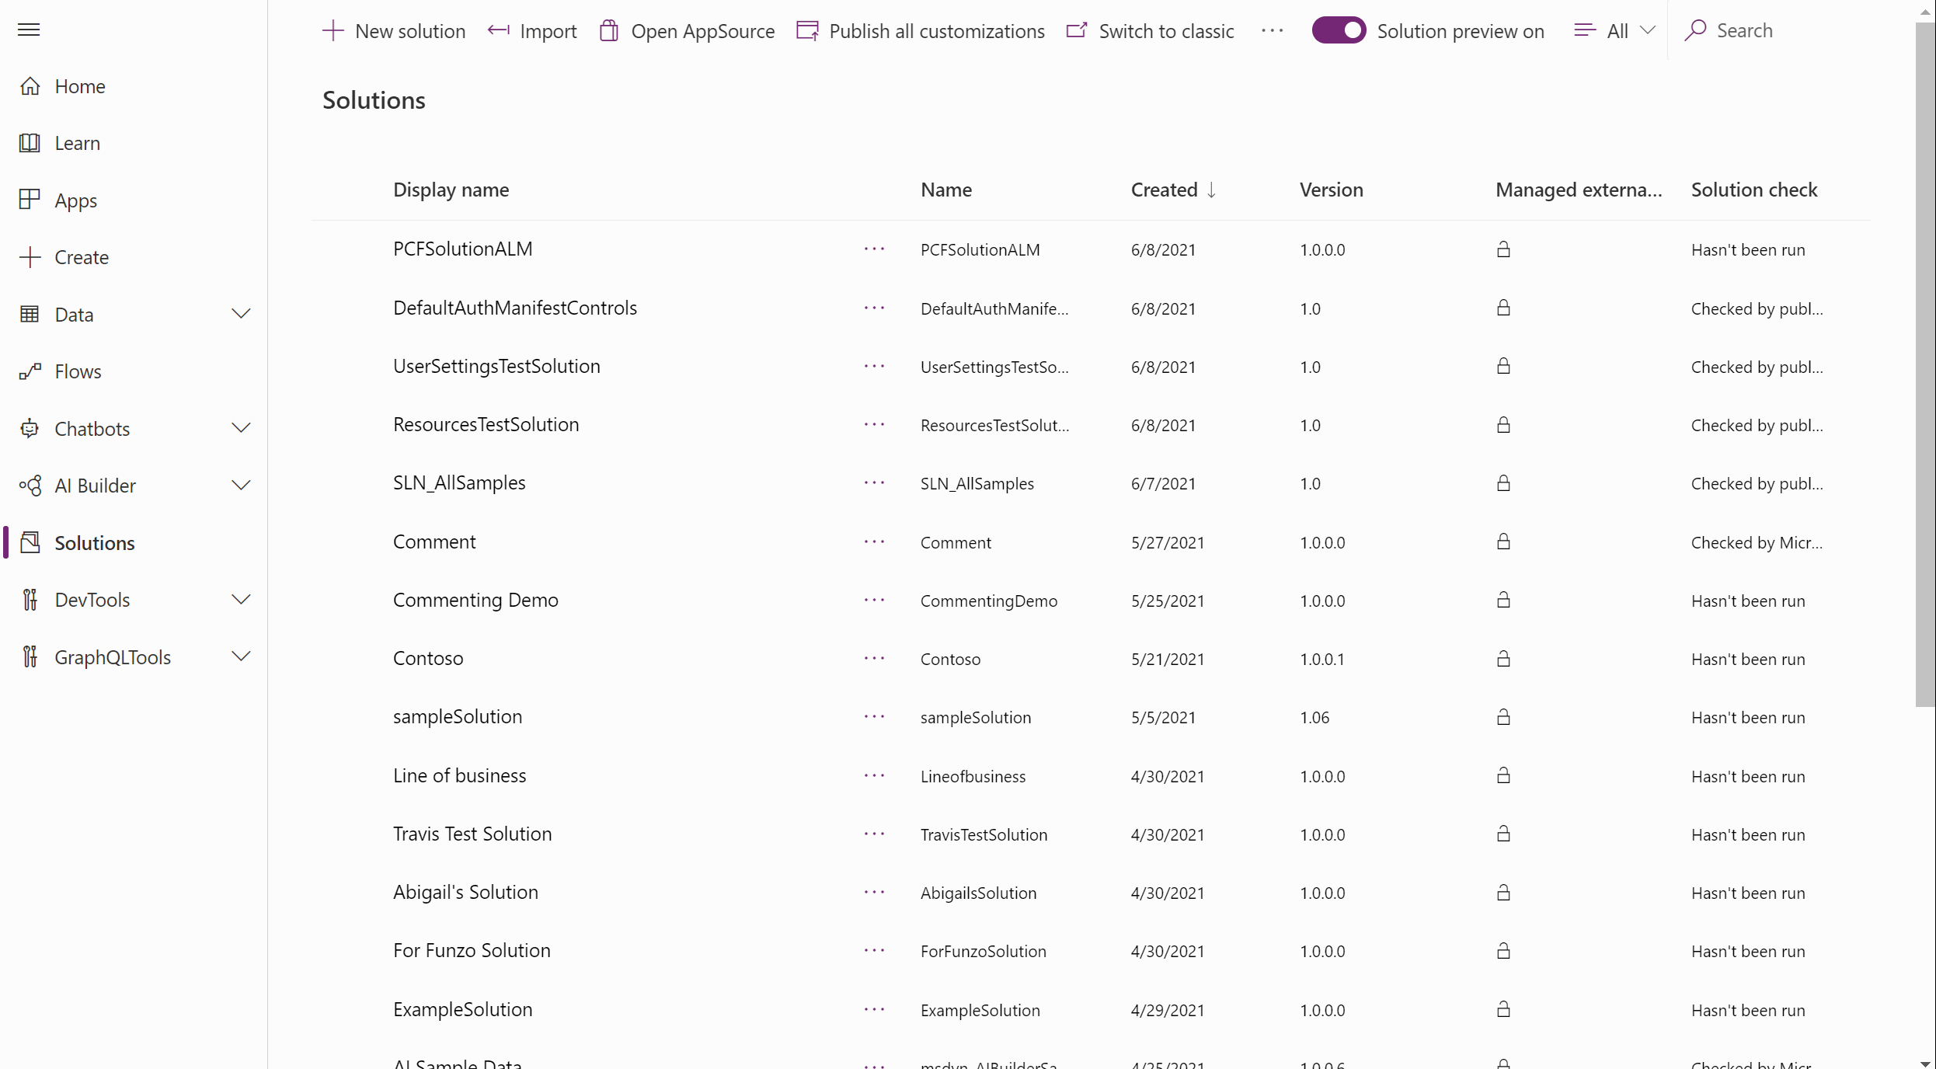Click the New solution button

pyautogui.click(x=394, y=30)
